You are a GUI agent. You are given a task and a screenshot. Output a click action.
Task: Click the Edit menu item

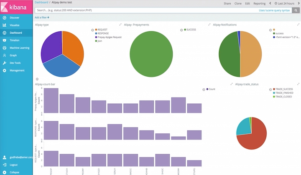click(x=247, y=3)
